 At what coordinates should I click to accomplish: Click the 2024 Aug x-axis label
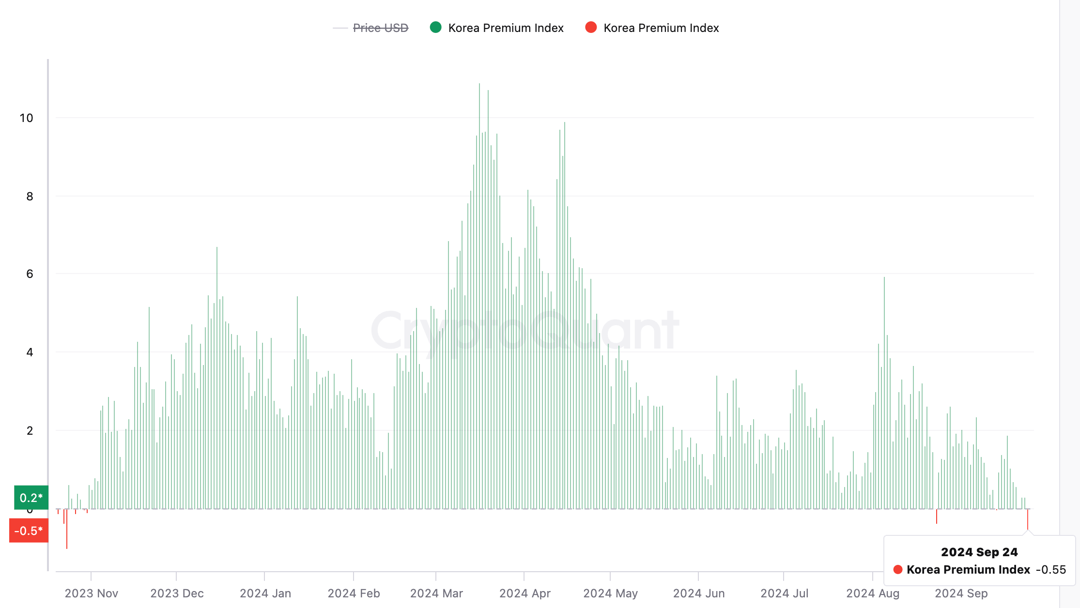point(873,593)
